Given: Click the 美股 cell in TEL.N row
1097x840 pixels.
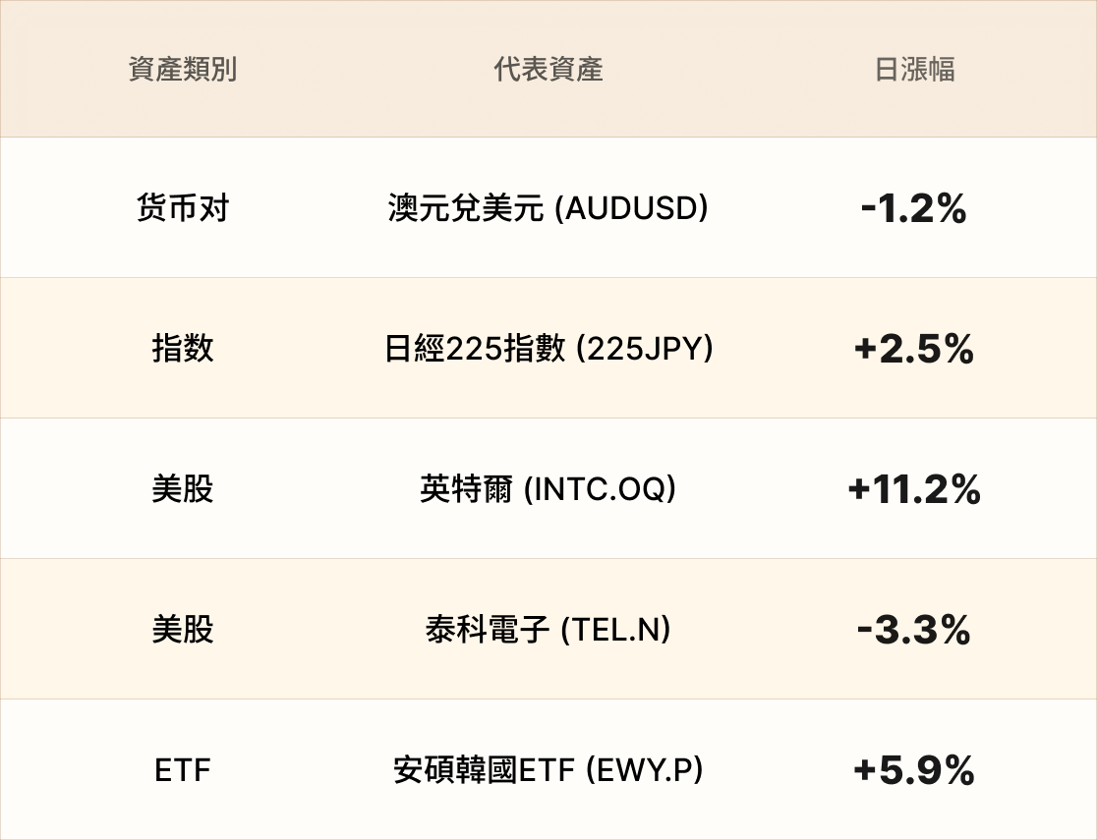Looking at the screenshot, I should [183, 630].
